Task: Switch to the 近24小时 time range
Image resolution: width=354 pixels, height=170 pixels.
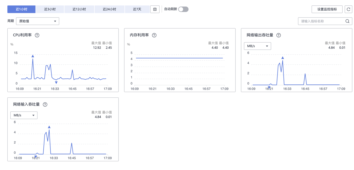Action: click(x=109, y=9)
